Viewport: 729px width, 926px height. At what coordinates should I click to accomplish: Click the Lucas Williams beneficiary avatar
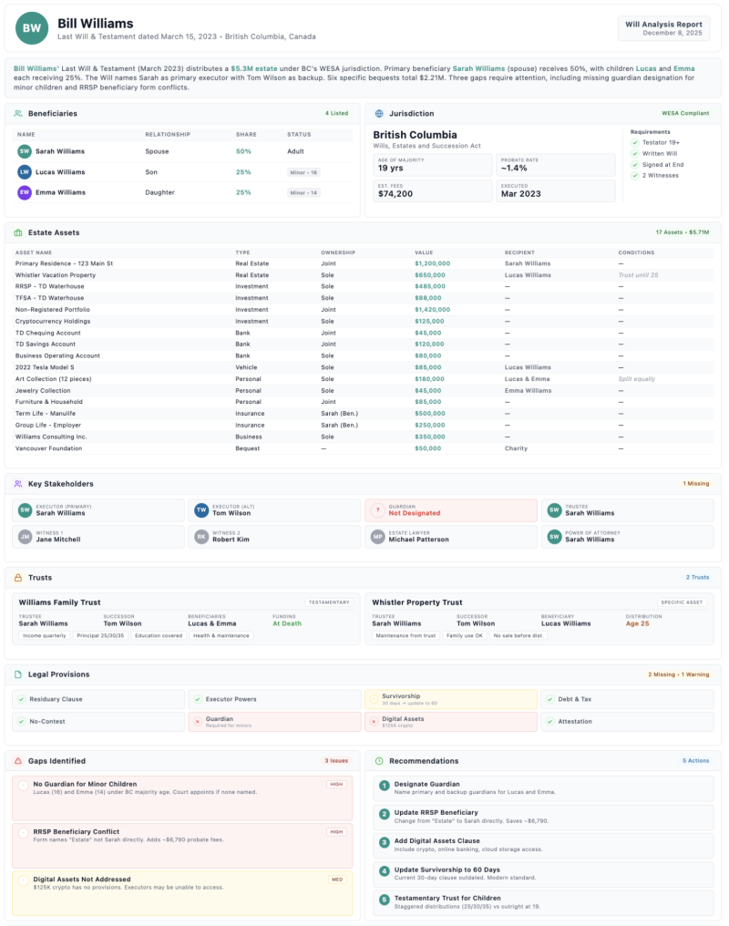point(25,171)
